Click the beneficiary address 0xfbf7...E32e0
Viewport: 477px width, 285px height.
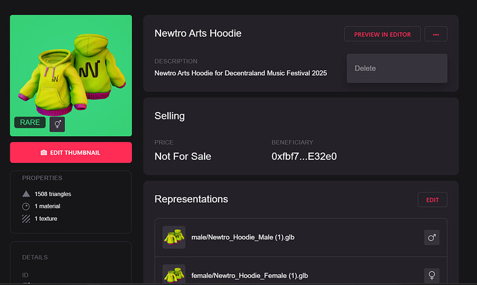coord(304,156)
